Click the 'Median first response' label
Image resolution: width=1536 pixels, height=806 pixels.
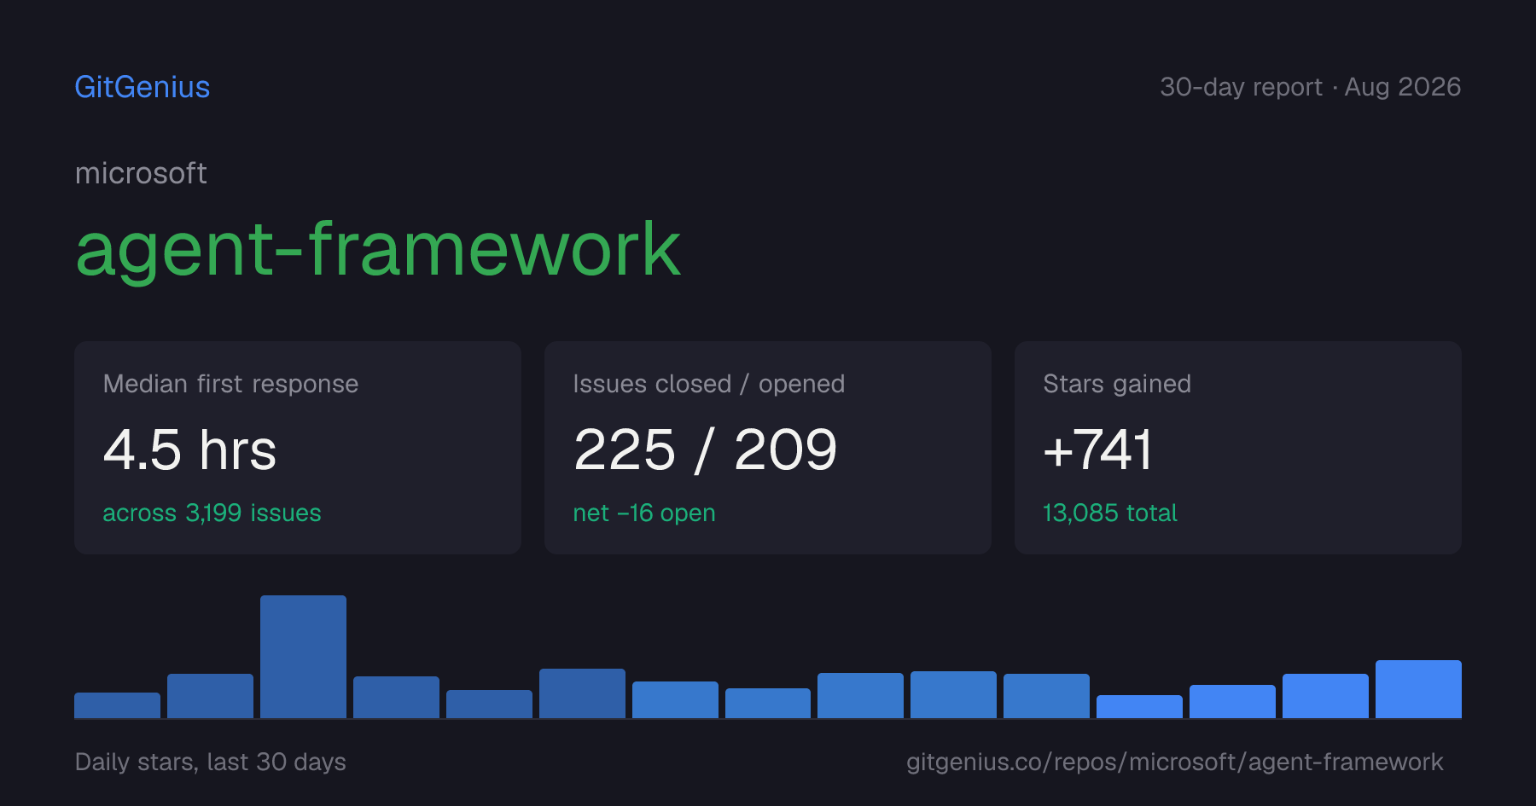(230, 384)
